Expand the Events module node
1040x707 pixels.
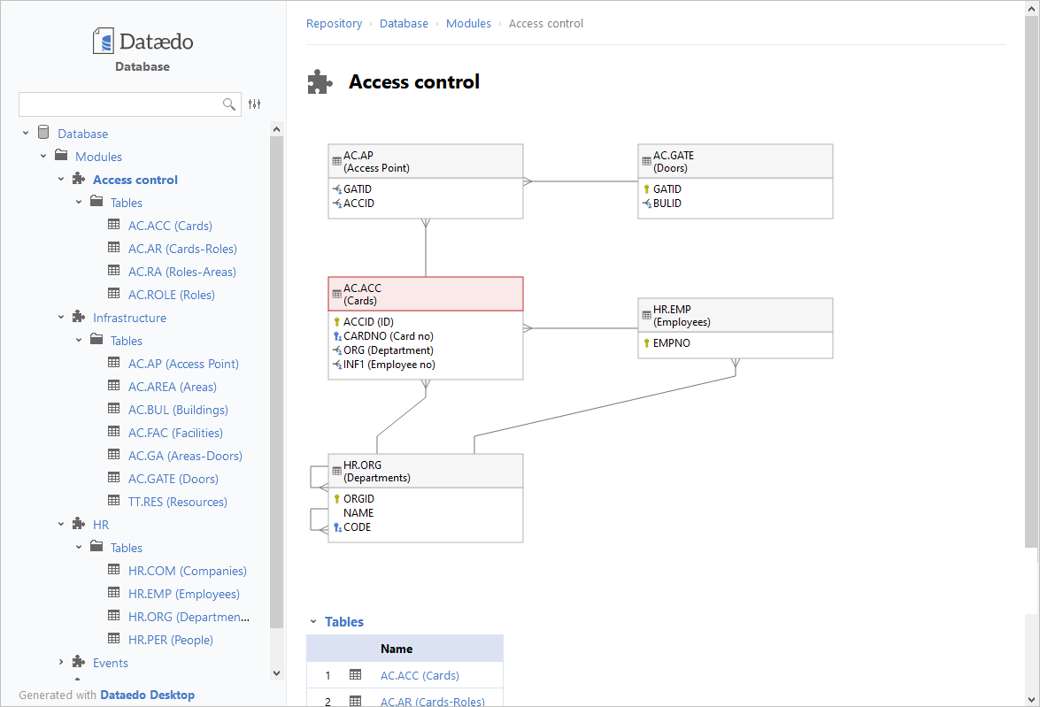[x=61, y=663]
